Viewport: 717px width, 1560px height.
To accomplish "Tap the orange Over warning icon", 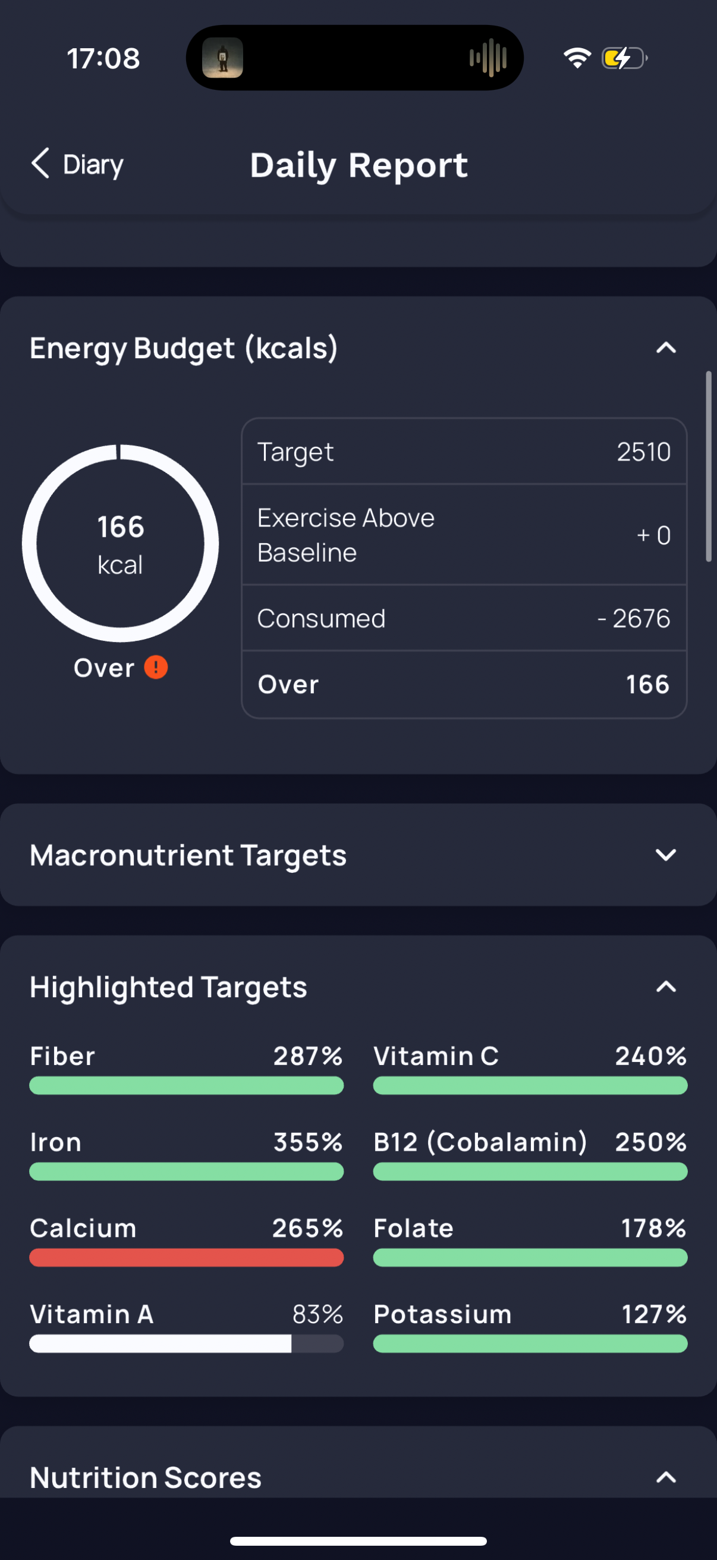I will 156,668.
